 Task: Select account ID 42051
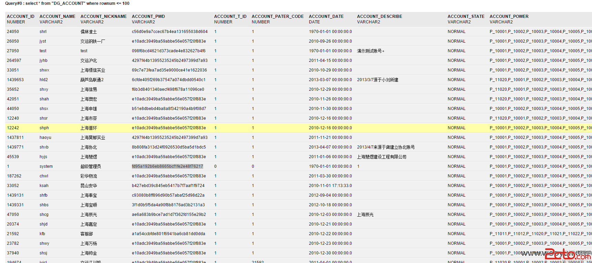[13, 99]
